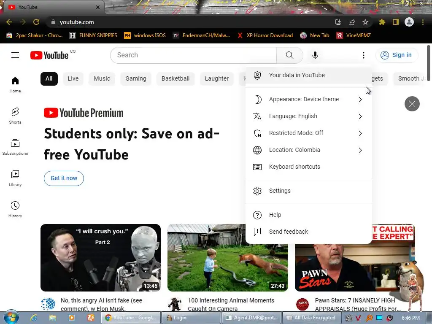This screenshot has height=324, width=432.
Task: Open the XP Horror Download bookmark
Action: point(265,35)
